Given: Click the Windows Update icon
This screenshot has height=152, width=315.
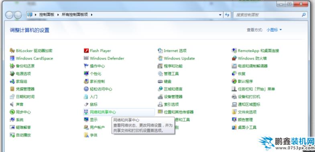Looking at the screenshot, I should coord(160,58).
